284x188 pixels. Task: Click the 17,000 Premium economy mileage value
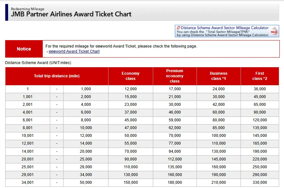coord(175,89)
